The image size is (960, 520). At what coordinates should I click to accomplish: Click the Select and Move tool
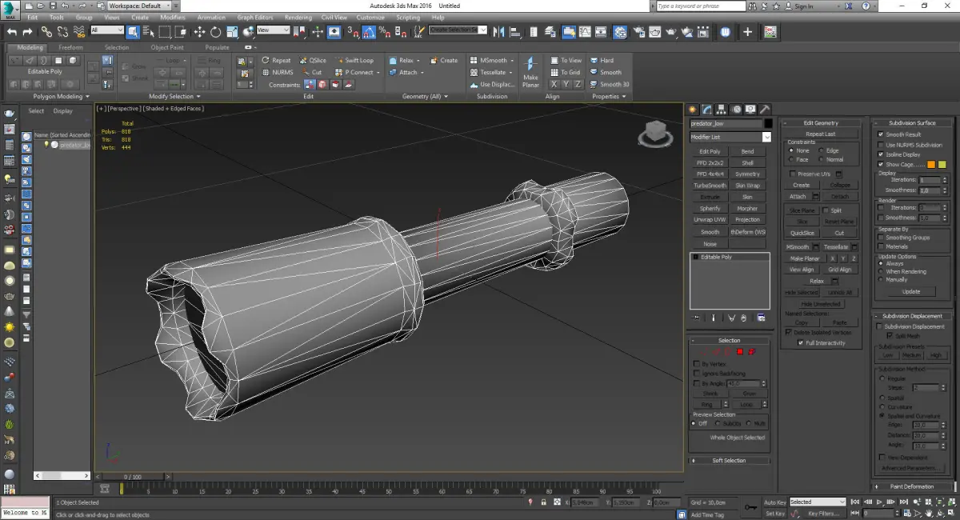tap(199, 32)
